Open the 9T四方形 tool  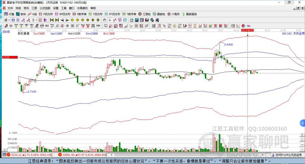click(112, 14)
